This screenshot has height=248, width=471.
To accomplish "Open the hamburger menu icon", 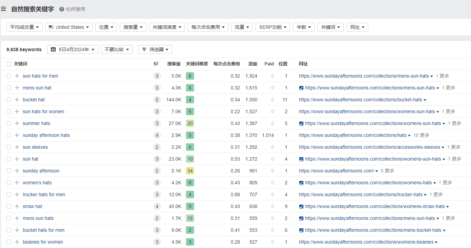I will tap(3, 9).
